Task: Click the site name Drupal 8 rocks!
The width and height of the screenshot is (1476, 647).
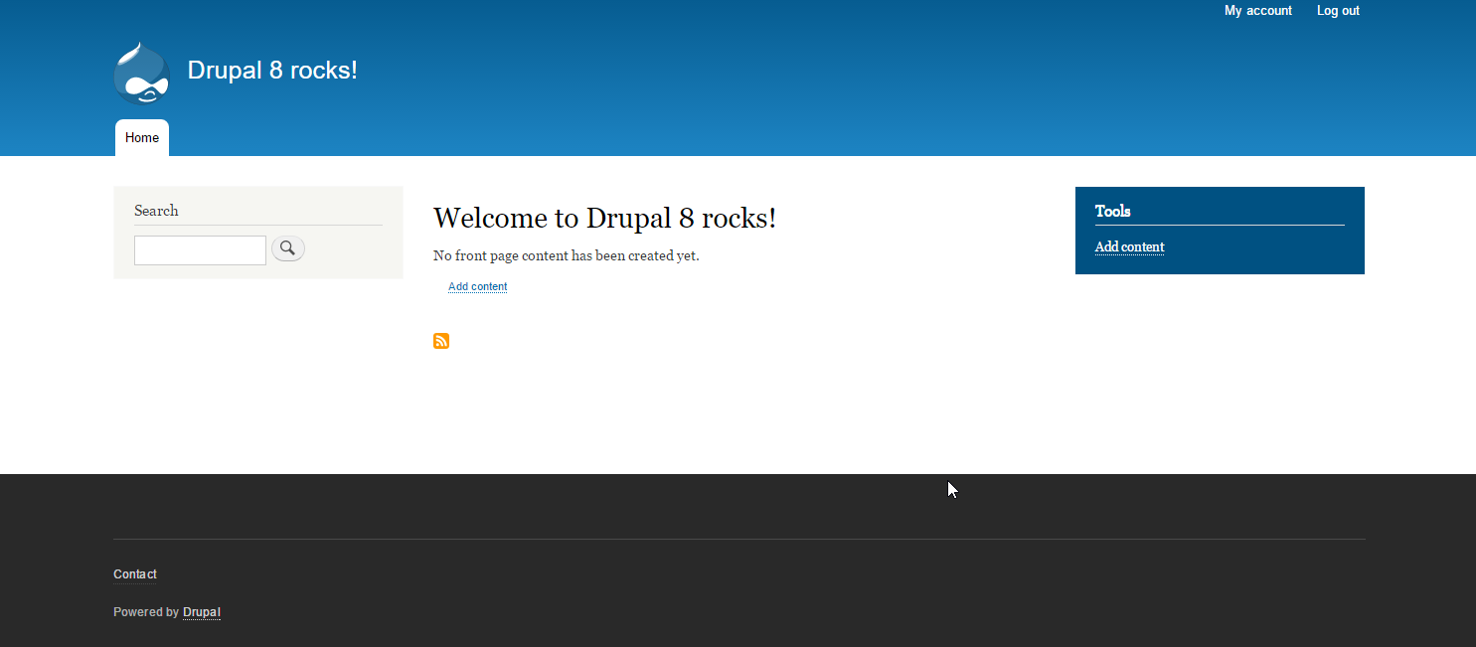Action: [272, 71]
